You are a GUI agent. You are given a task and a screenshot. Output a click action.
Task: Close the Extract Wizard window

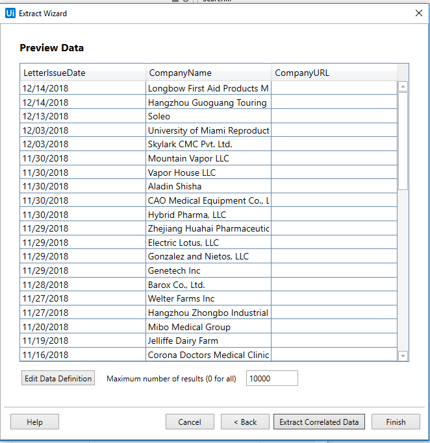pos(419,13)
